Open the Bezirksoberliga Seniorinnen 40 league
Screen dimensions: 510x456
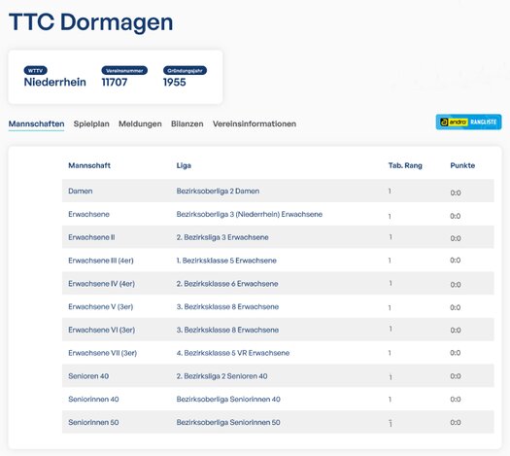pos(228,399)
